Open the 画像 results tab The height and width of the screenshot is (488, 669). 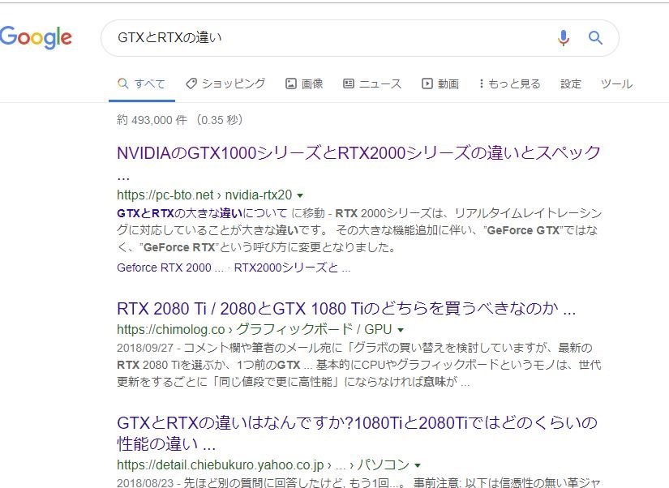click(x=304, y=83)
